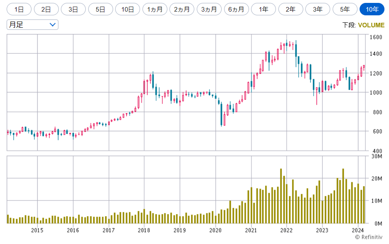Open the 月足 candle interval dropdown
Screen dimensions: 389x244
point(32,25)
